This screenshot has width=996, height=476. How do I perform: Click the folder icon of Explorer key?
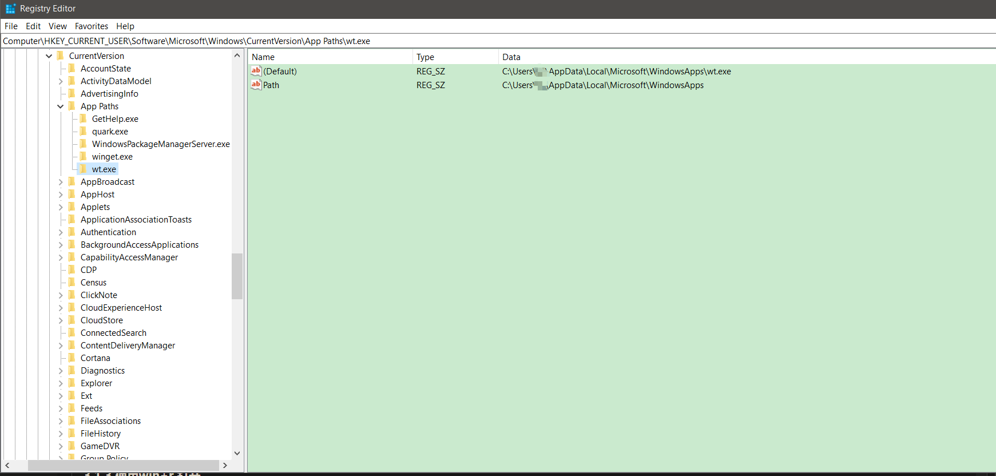72,383
